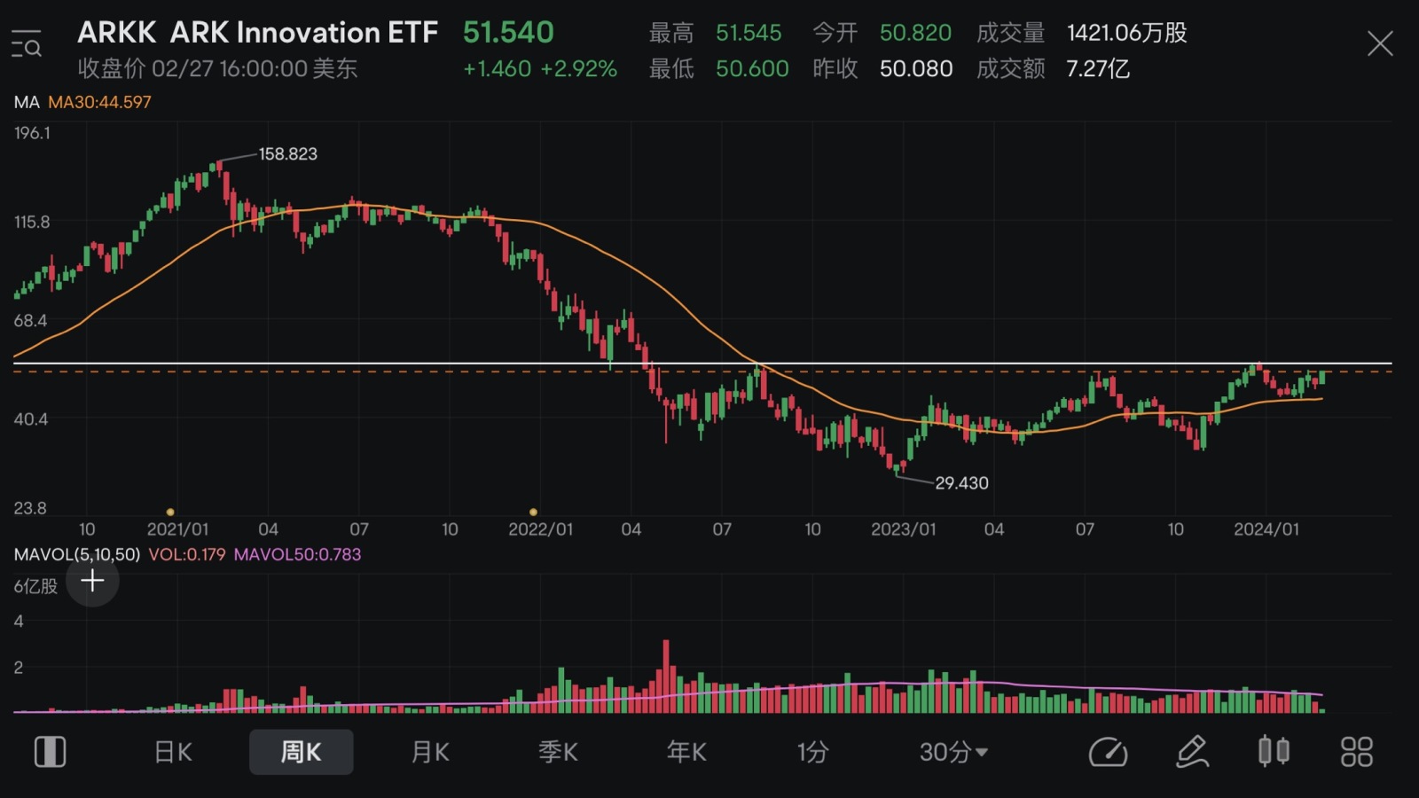Click the ARKK ARK Innovation ETF title
Viewport: 1419px width, 798px height.
[x=257, y=33]
